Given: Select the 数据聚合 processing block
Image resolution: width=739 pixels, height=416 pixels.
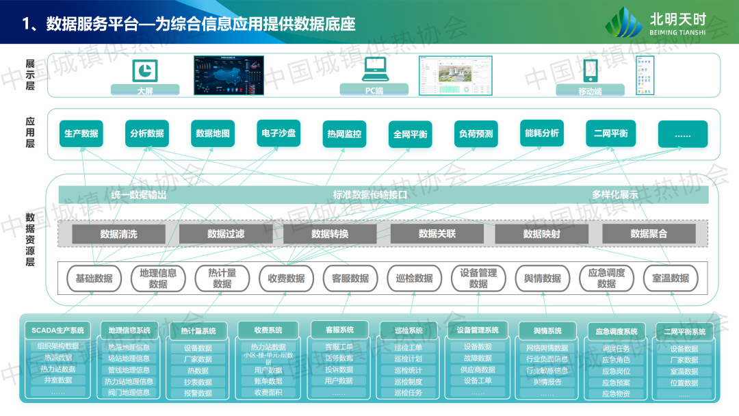Looking at the screenshot, I should (648, 234).
